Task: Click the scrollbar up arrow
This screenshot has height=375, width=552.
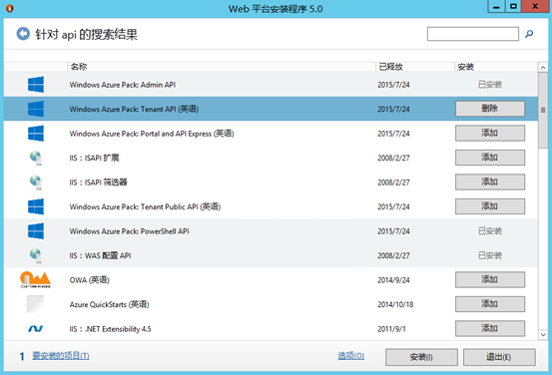Action: [543, 67]
